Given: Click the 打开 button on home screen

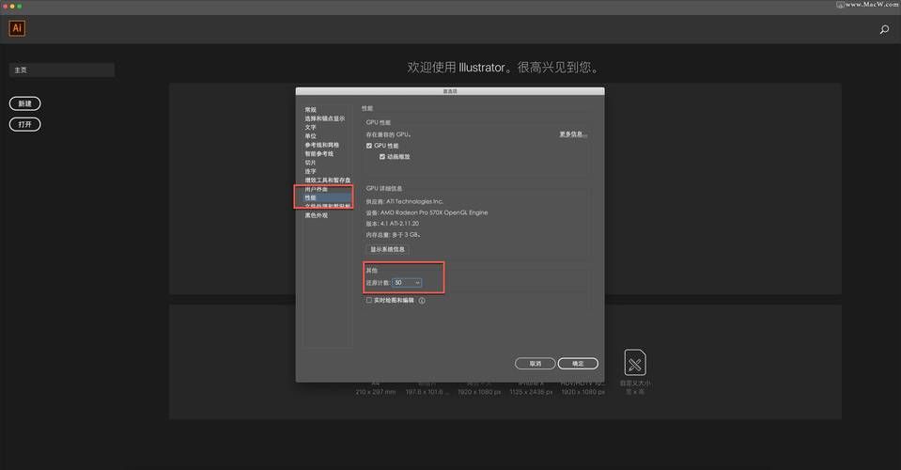Looking at the screenshot, I should pos(24,125).
